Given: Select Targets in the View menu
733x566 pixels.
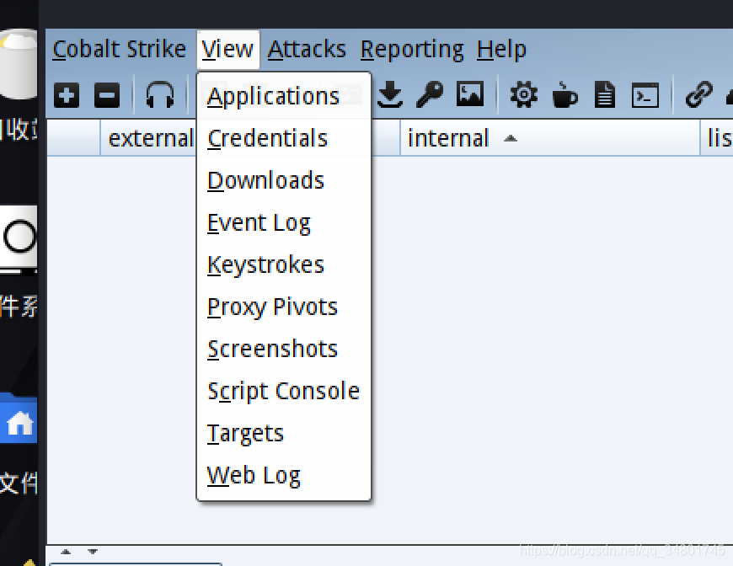Looking at the screenshot, I should pyautogui.click(x=284, y=433).
